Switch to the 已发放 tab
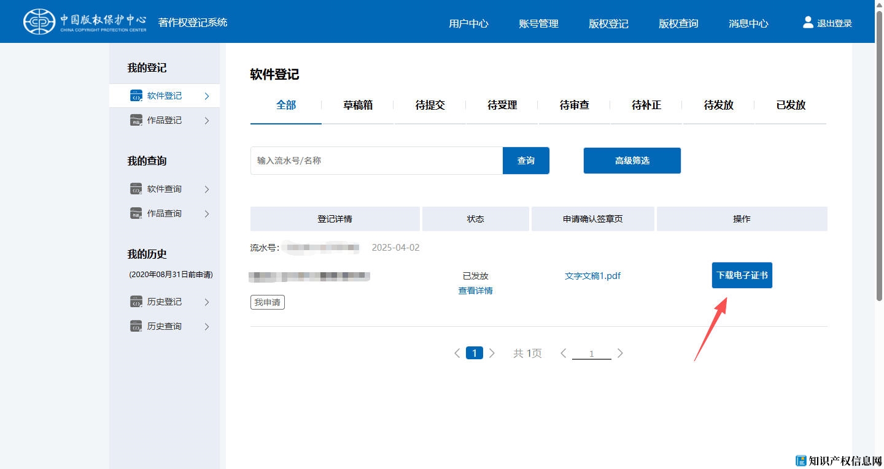This screenshot has height=469, width=884. point(791,105)
